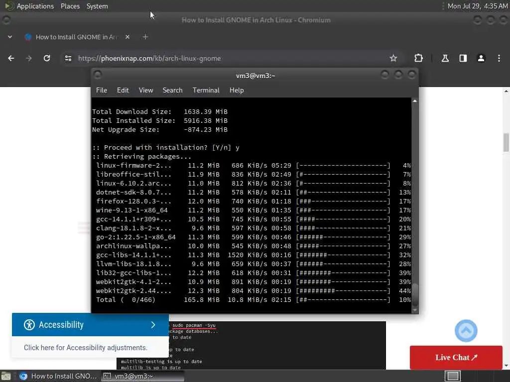The height and width of the screenshot is (382, 510).
Task: Open the terminal Edit menu
Action: pos(123,91)
